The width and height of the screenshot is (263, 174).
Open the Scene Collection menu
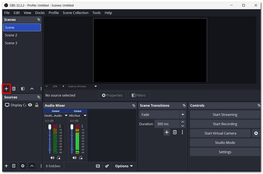point(76,13)
